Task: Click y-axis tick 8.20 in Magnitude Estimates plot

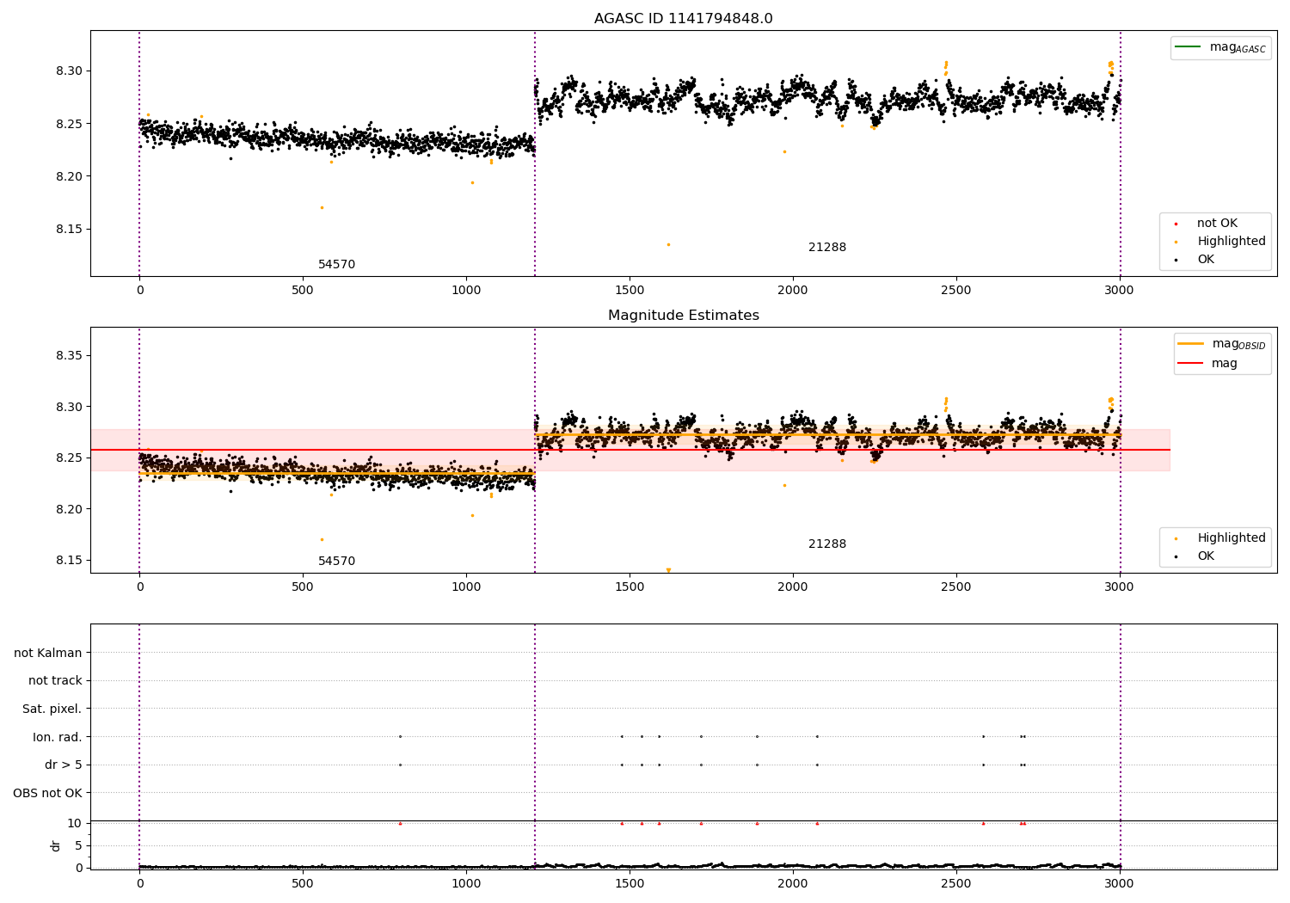Action: (69, 509)
